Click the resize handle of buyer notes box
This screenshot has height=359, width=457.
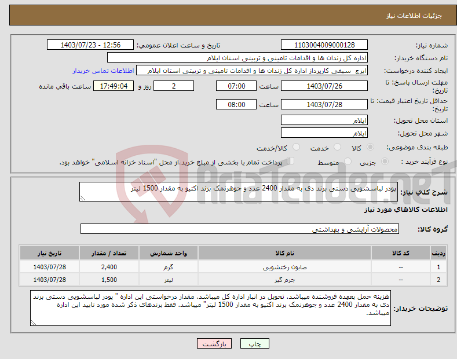coord(34,323)
